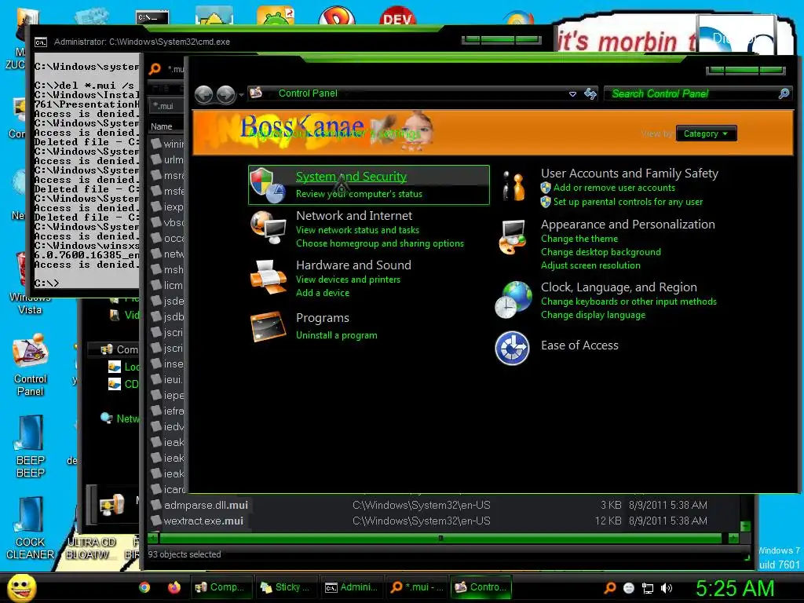Switch to Admini... cmd taskbar button
This screenshot has width=804, height=603.
tap(352, 587)
